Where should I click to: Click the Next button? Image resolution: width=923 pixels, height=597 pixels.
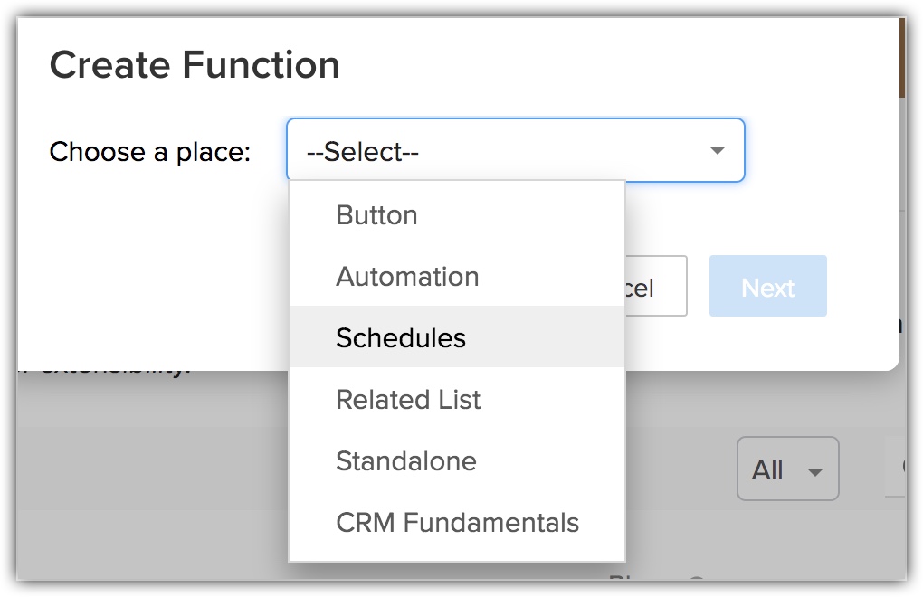coord(767,287)
